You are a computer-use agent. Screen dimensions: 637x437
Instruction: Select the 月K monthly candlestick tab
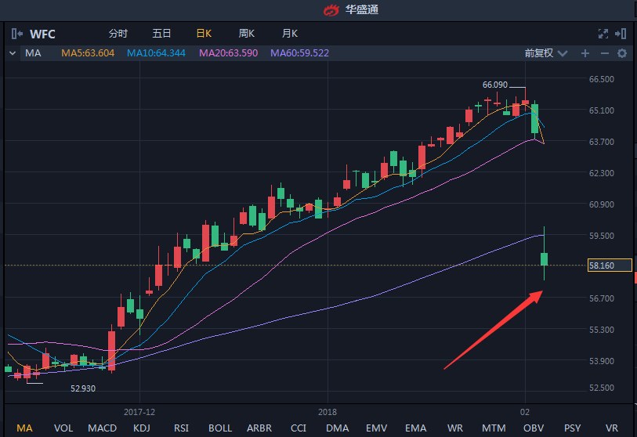click(290, 34)
